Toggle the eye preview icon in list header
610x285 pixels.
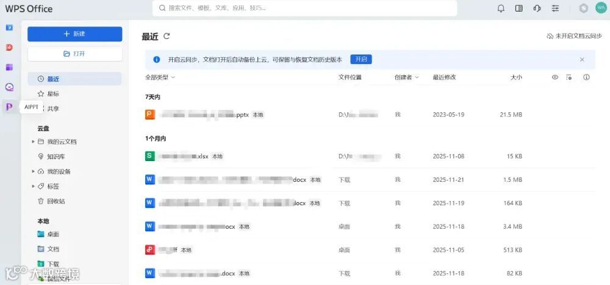pyautogui.click(x=555, y=77)
